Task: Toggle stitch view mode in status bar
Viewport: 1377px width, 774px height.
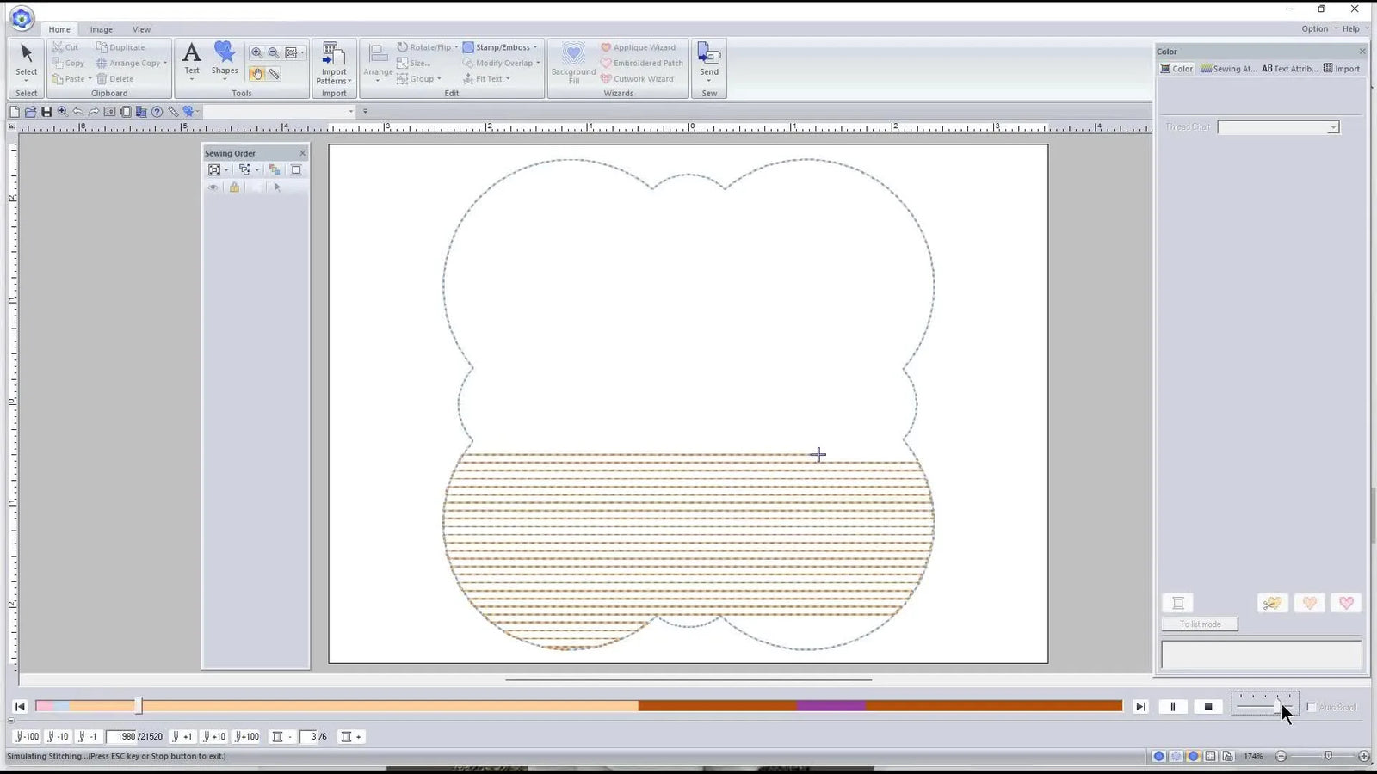Action: click(x=1176, y=756)
